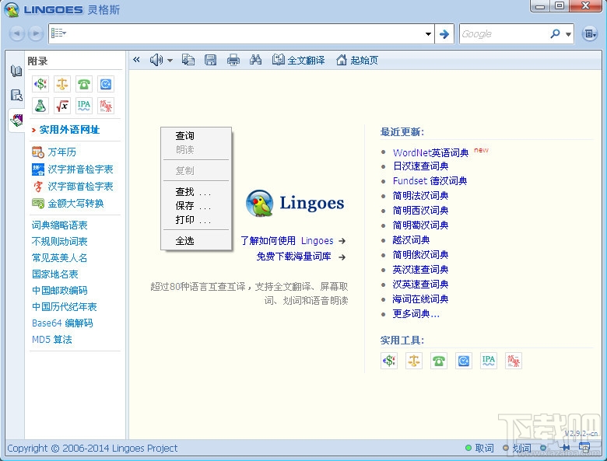Open the 简繁 conversion icon under 实用工具

click(514, 361)
